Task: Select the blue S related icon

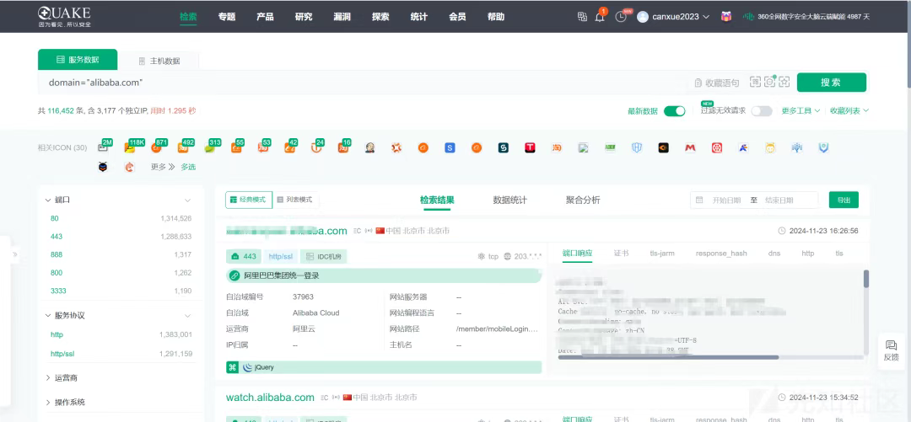Action: pos(450,148)
